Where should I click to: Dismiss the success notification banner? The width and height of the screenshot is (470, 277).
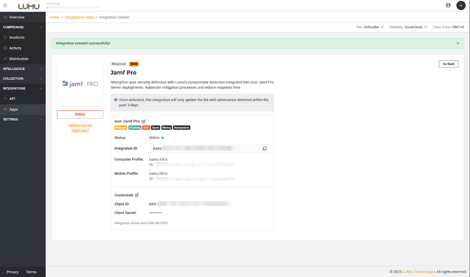[x=458, y=43]
